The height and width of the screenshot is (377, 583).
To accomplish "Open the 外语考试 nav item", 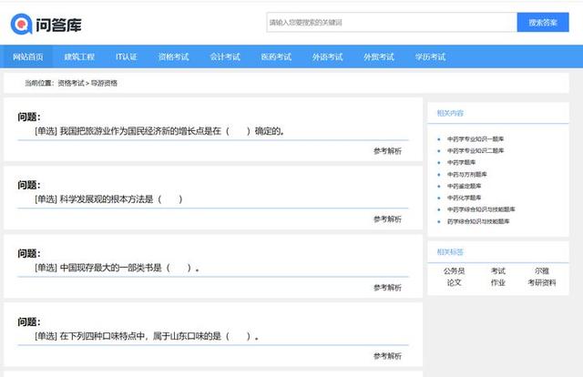I will coord(328,56).
